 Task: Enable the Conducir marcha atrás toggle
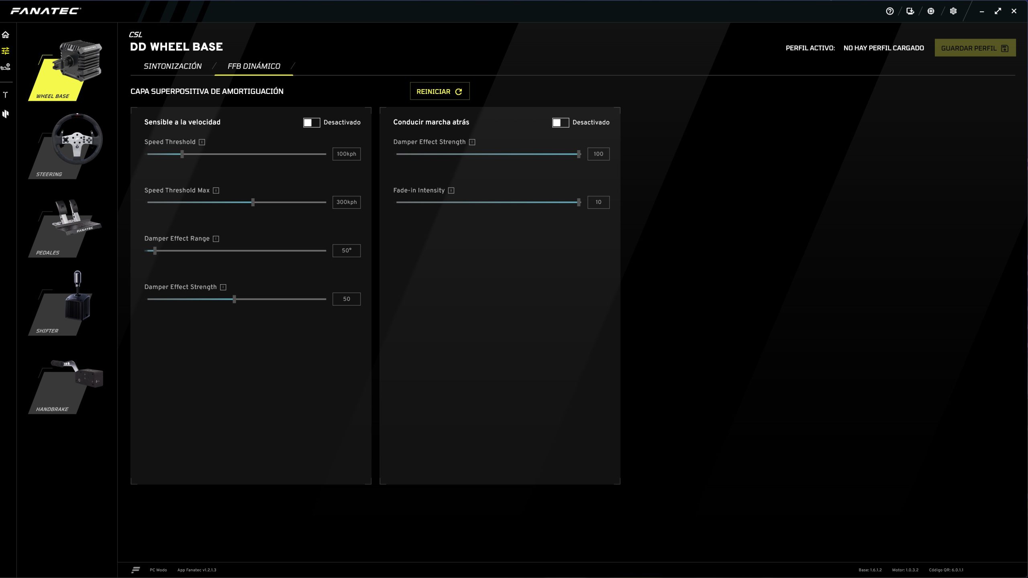(560, 122)
